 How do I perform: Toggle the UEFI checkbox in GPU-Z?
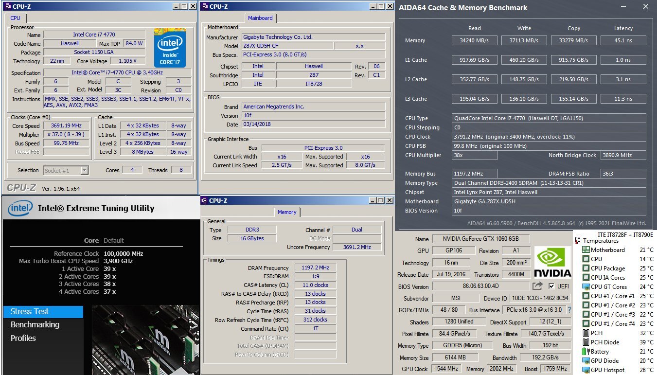[x=551, y=286]
